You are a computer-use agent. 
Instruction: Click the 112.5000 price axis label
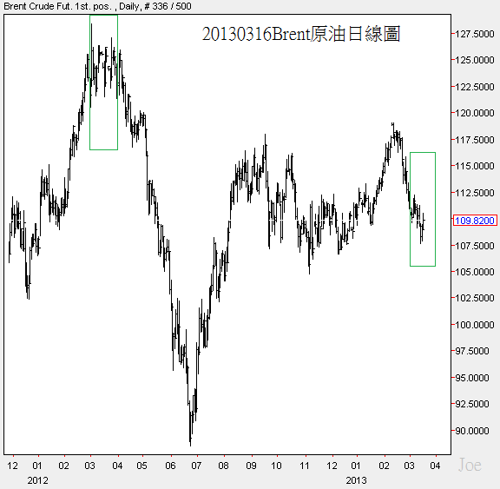tap(475, 193)
